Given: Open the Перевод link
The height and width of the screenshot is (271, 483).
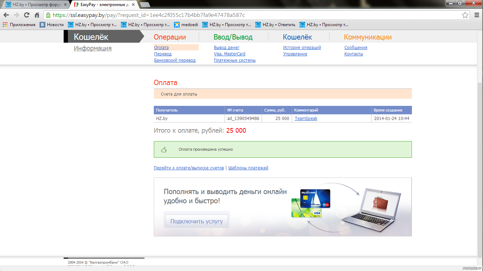Looking at the screenshot, I should click(x=163, y=54).
